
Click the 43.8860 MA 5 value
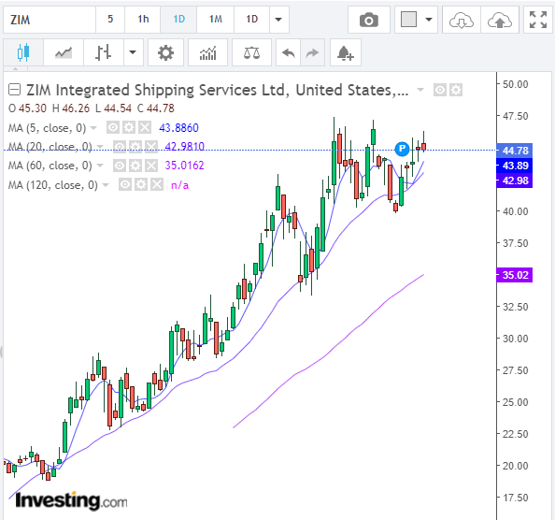pyautogui.click(x=178, y=127)
